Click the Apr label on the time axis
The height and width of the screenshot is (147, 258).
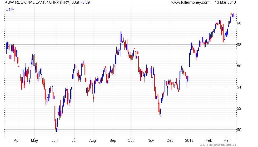(17, 140)
